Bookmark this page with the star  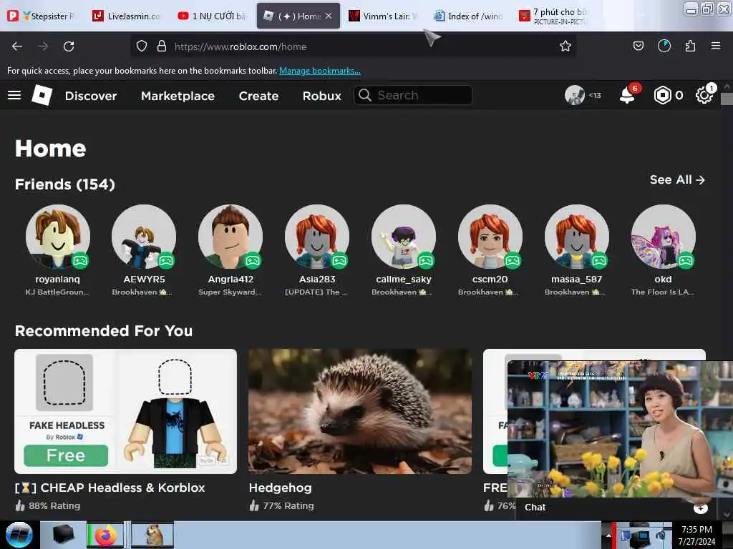(565, 46)
